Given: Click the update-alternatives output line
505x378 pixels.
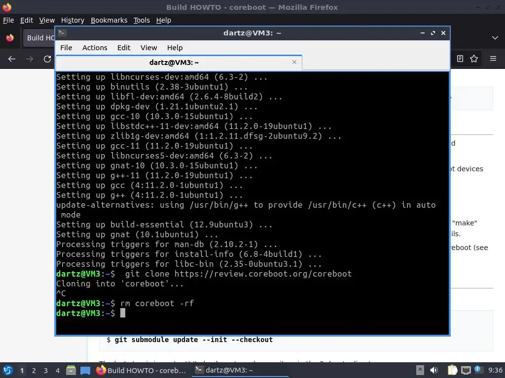Looking at the screenshot, I should [x=246, y=210].
